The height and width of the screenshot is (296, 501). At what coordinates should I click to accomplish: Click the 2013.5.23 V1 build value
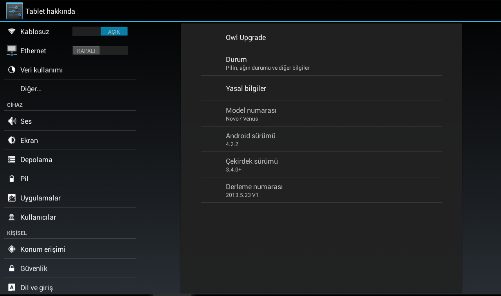pos(242,195)
